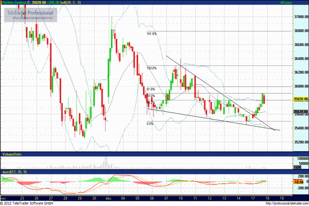Image resolution: width=309 pixels, height=206 pixels.
Task: Click the 200.00 MACD axis label
Action: pyautogui.click(x=303, y=176)
